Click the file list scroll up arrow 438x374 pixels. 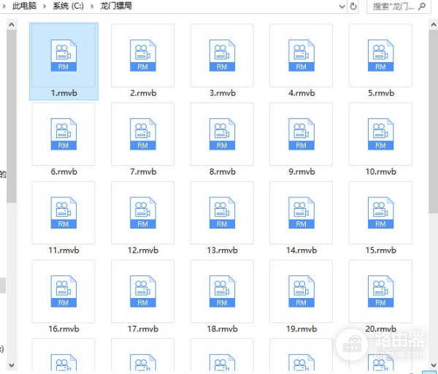[433, 25]
